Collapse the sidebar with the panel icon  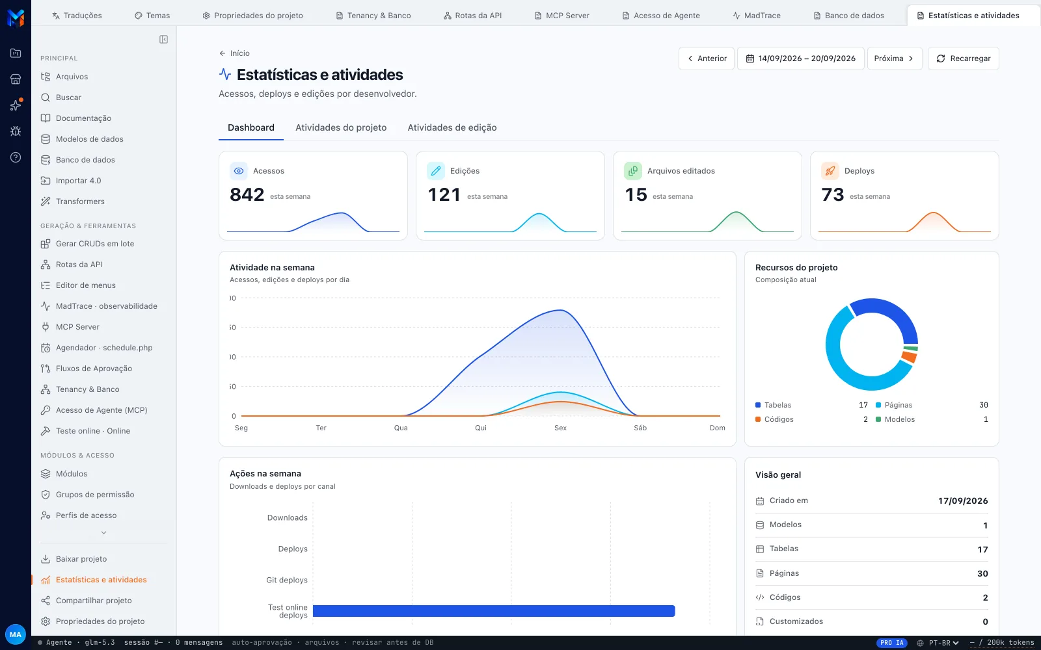pos(163,40)
